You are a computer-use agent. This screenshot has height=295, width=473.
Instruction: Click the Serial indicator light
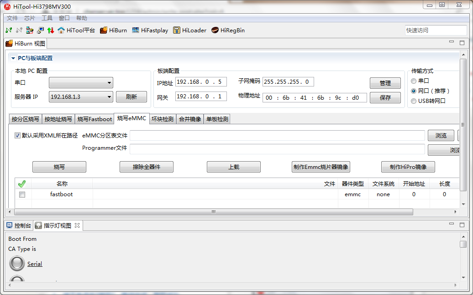click(x=17, y=264)
